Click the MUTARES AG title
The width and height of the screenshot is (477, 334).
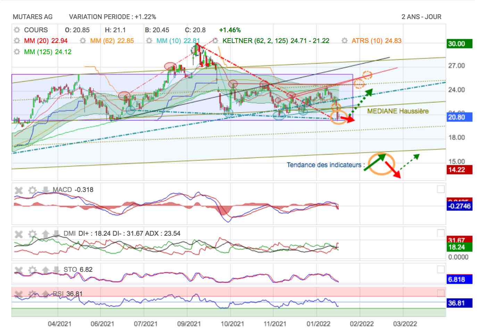click(33, 17)
